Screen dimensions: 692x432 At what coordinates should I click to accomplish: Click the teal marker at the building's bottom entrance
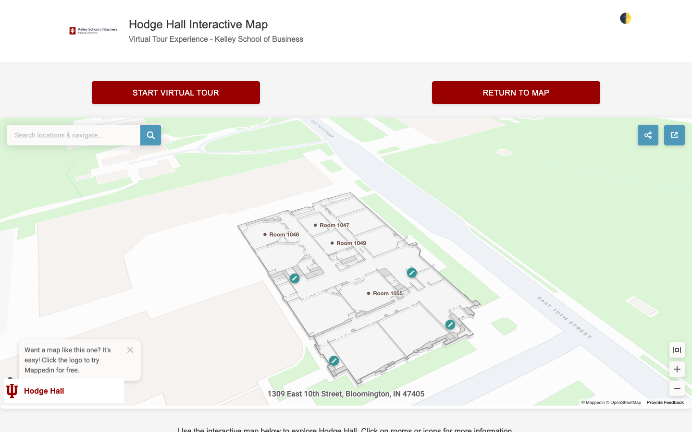click(334, 360)
